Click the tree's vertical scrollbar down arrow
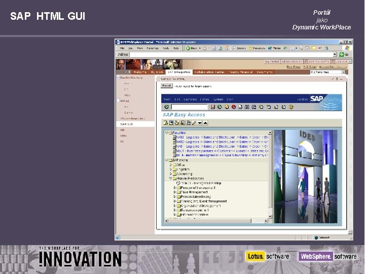This screenshot has height=274, width=365. click(x=270, y=217)
